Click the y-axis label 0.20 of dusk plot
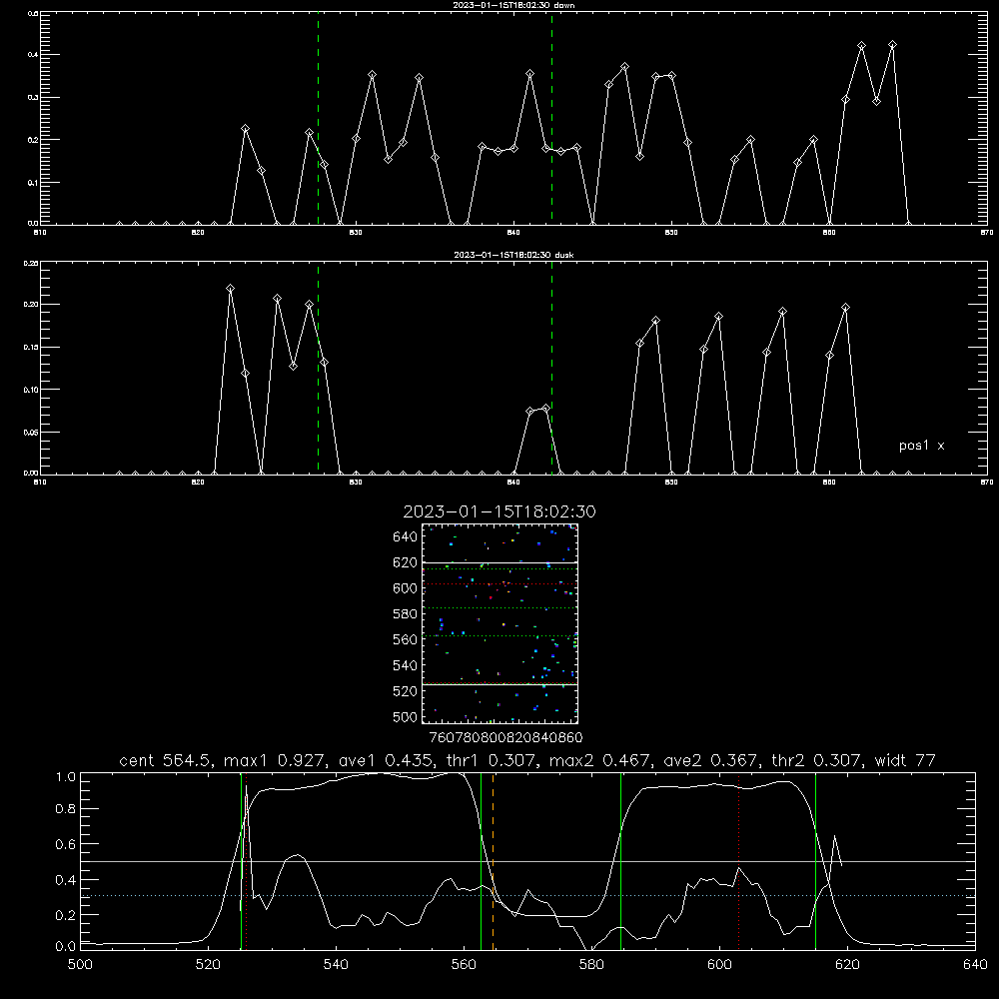 point(31,305)
